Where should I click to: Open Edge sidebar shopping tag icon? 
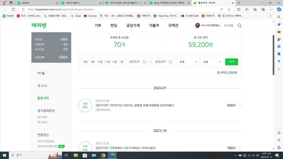tap(279, 24)
